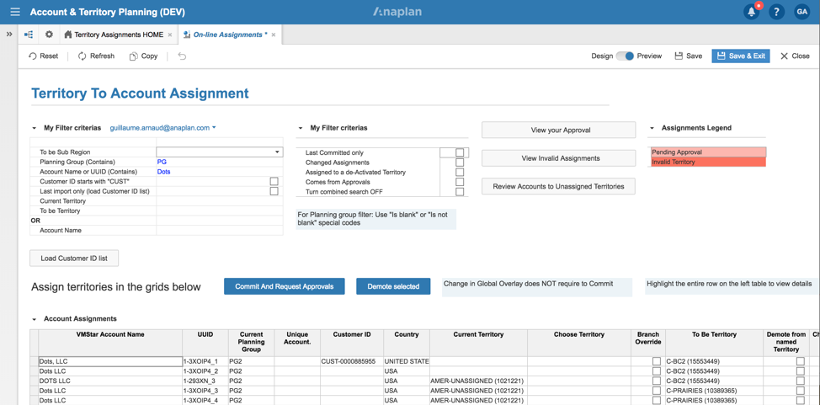Click the View Invalid Assignments button
Viewport: 820px width, 405px height.
click(558, 158)
